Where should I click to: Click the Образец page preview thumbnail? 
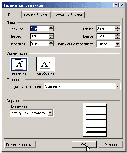[95, 120]
